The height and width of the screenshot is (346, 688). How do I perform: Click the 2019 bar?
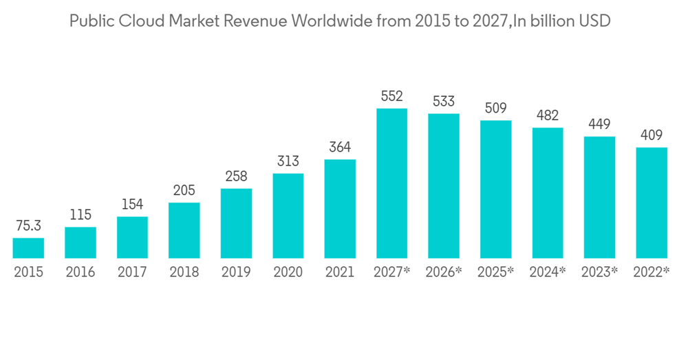(236, 223)
